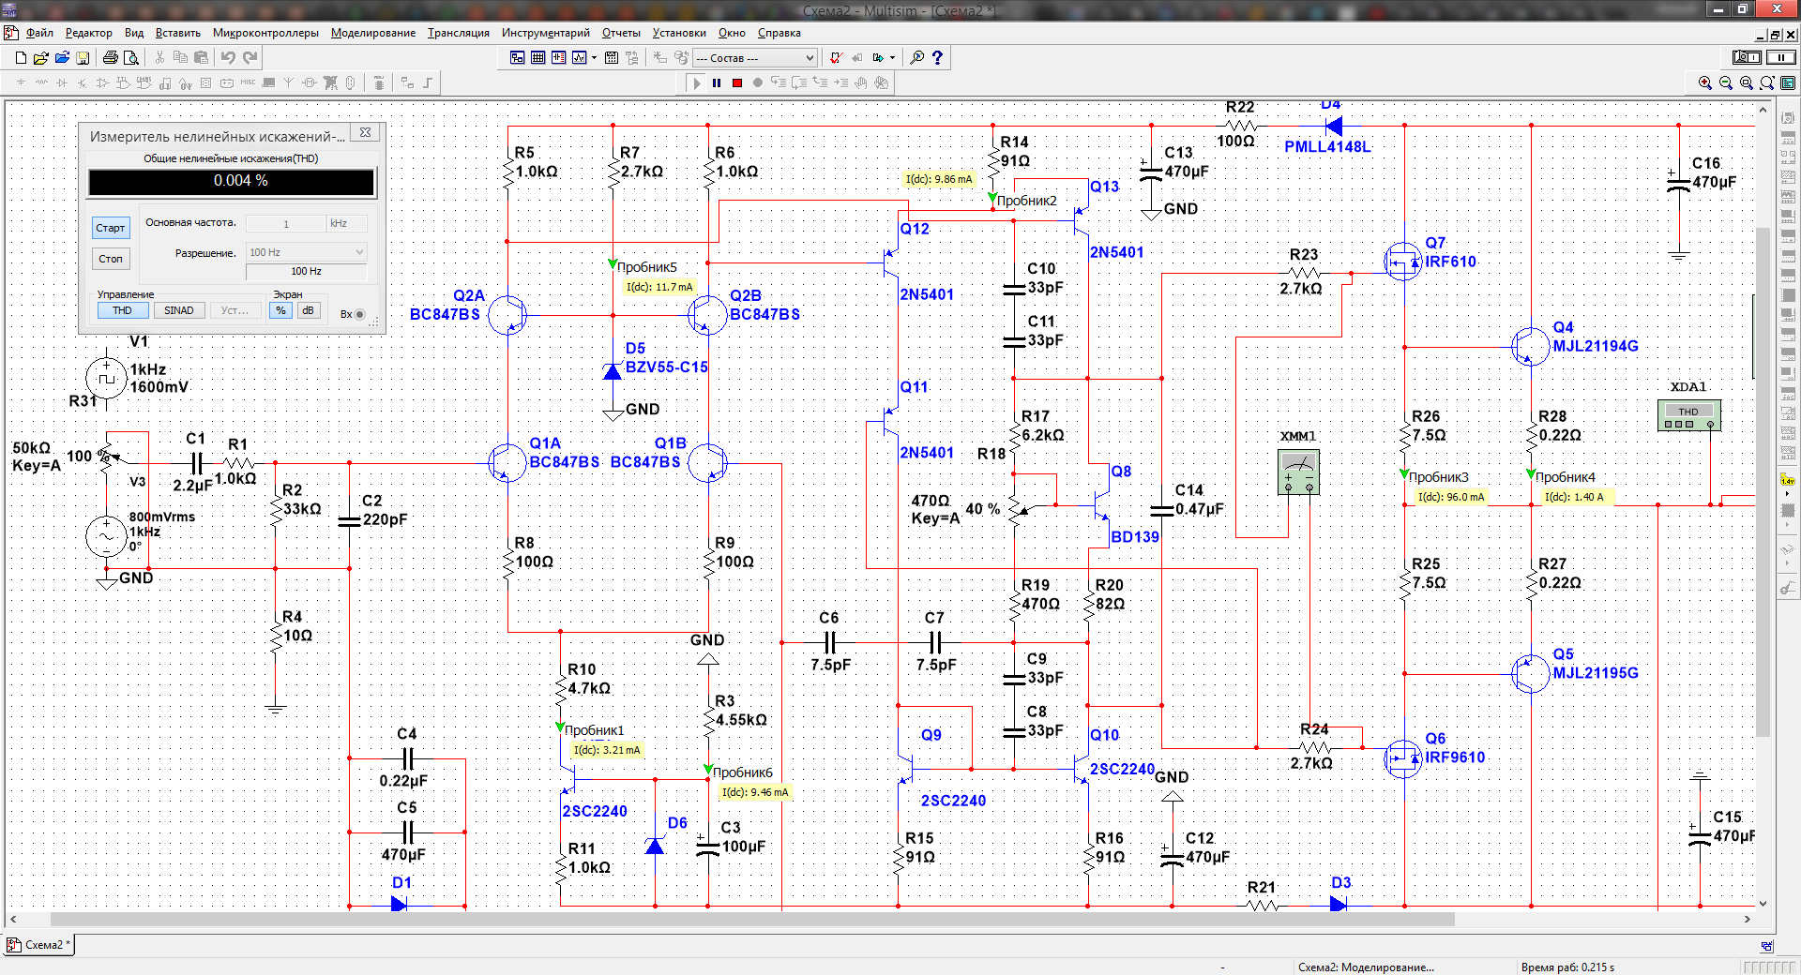Expand the Grapher dropdown arrow
1801x975 pixels.
click(x=594, y=58)
